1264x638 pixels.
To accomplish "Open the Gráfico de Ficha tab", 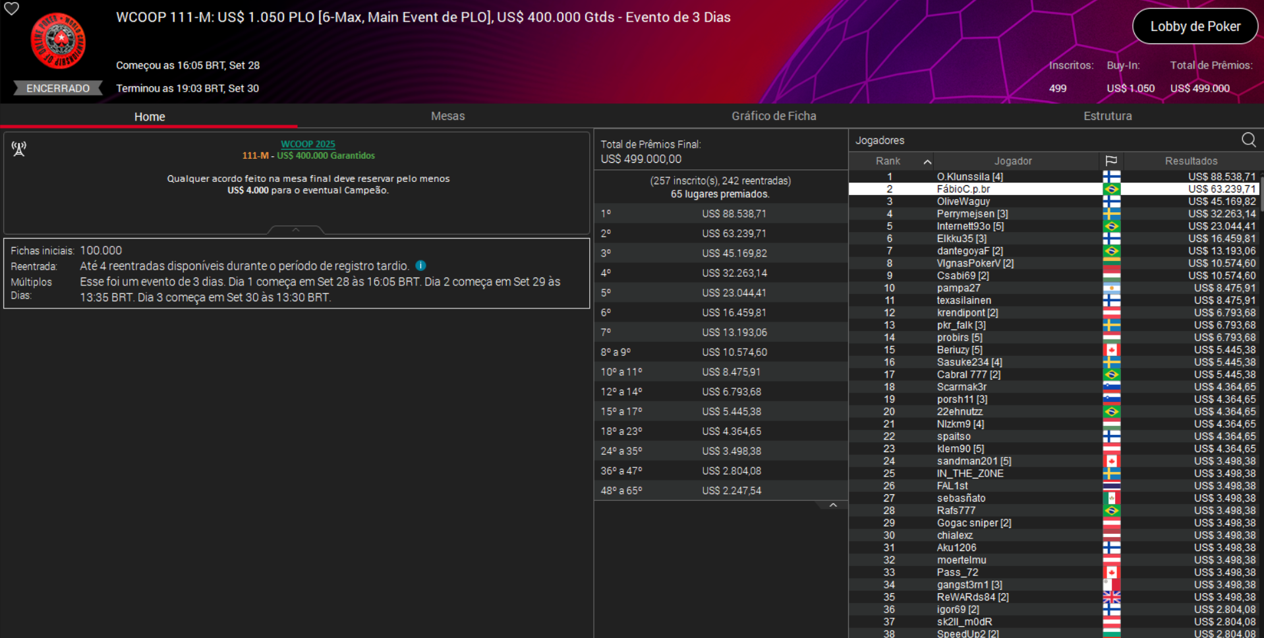I will [x=774, y=116].
